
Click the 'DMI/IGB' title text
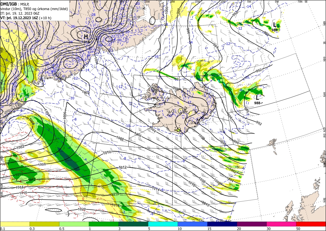click(x=8, y=4)
